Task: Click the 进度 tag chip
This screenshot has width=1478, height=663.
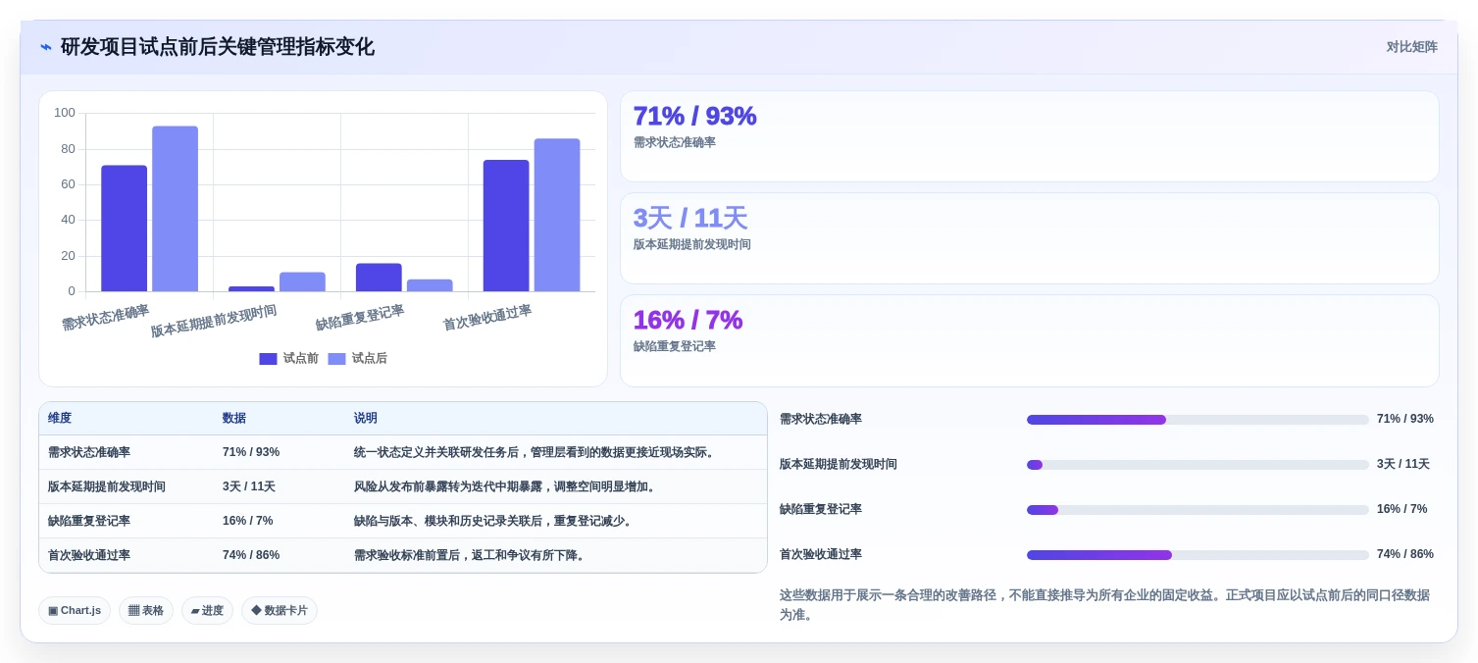Action: [x=207, y=610]
